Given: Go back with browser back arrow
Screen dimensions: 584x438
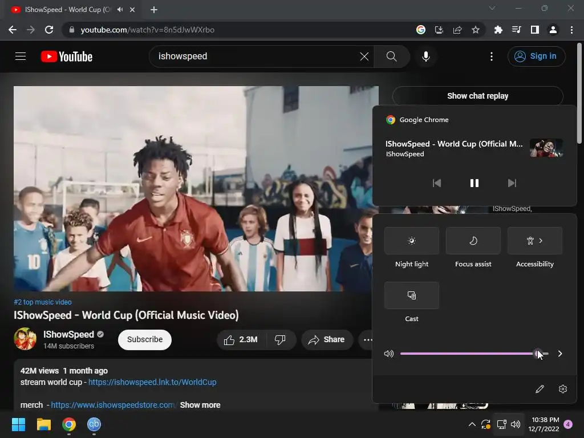Looking at the screenshot, I should point(13,30).
